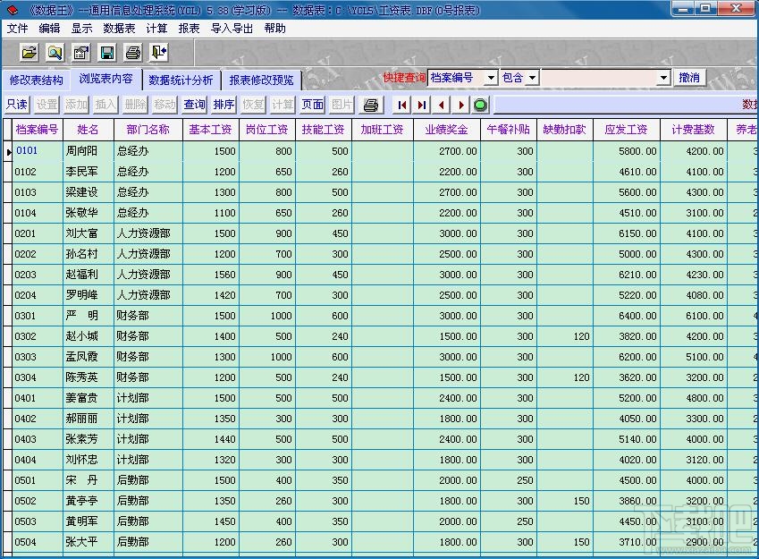Click the print icon on the top toolbar
The image size is (759, 559).
pos(133,52)
